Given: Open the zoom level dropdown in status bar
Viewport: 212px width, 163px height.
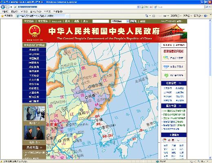Looking at the screenshot, I should point(208,161).
